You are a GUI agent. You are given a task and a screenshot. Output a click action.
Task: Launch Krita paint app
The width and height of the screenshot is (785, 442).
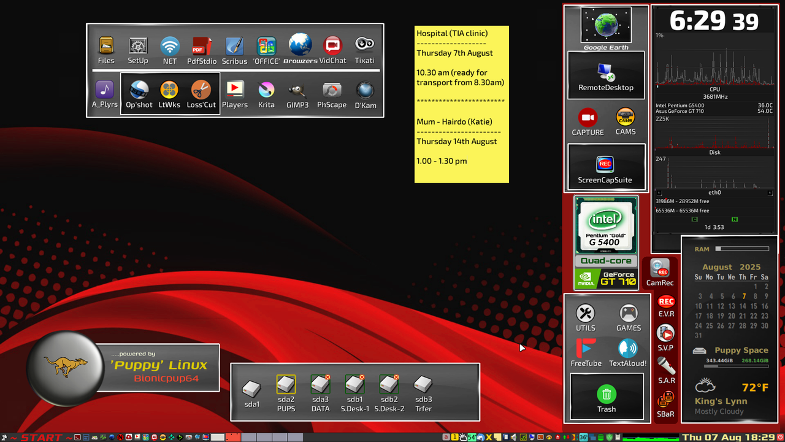pos(266,90)
